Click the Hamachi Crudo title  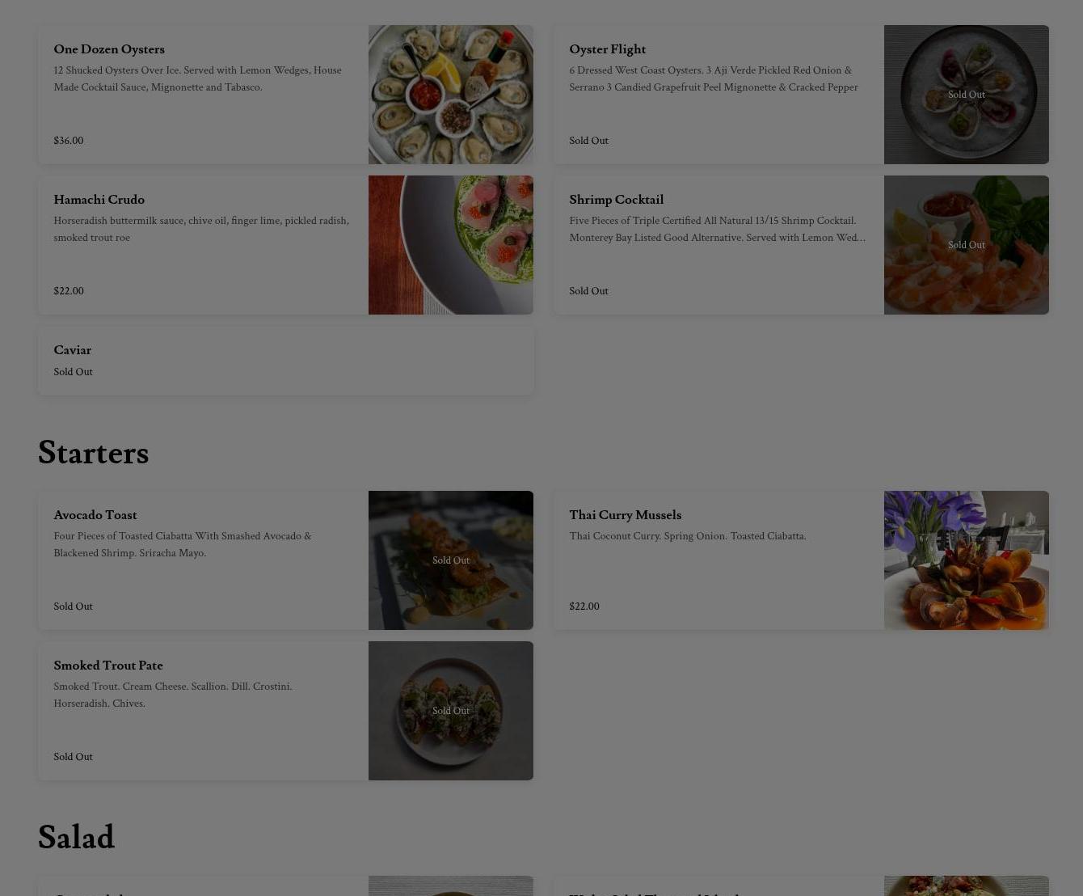coord(99,200)
